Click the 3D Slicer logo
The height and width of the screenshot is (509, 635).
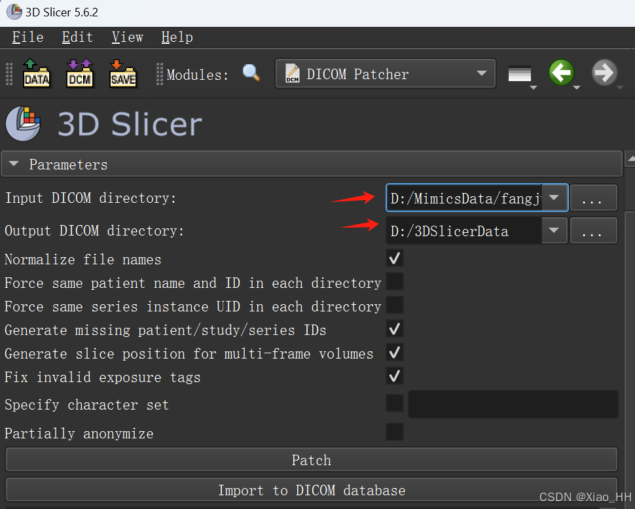pyautogui.click(x=103, y=124)
